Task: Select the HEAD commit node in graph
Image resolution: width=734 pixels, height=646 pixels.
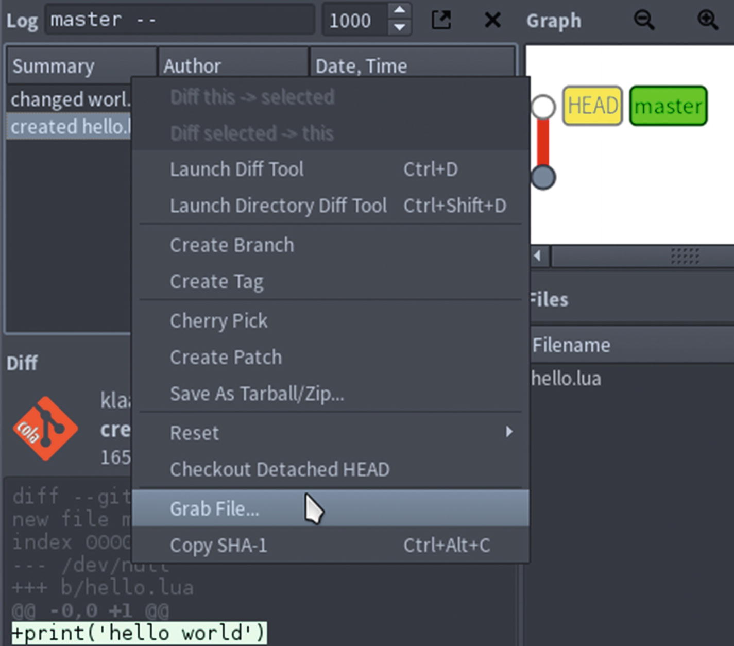Action: 543,107
